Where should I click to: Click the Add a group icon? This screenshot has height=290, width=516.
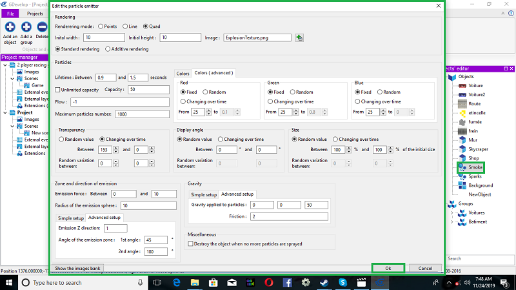(26, 27)
